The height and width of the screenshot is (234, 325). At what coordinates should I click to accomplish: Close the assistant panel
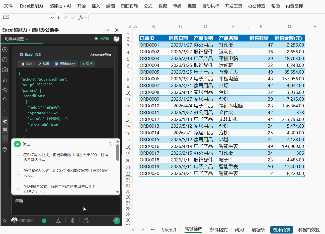tap(117, 30)
